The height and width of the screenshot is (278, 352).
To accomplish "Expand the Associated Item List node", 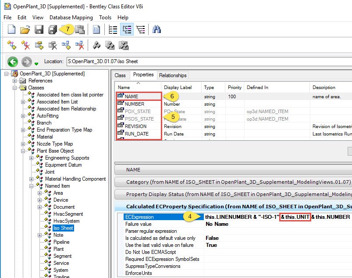I will (23, 102).
